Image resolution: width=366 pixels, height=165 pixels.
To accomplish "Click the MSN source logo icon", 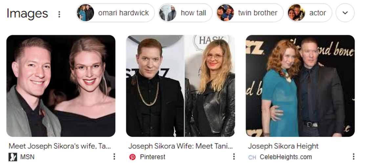I will tap(13, 157).
